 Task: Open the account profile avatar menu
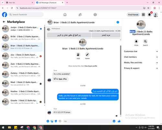(156, 15)
